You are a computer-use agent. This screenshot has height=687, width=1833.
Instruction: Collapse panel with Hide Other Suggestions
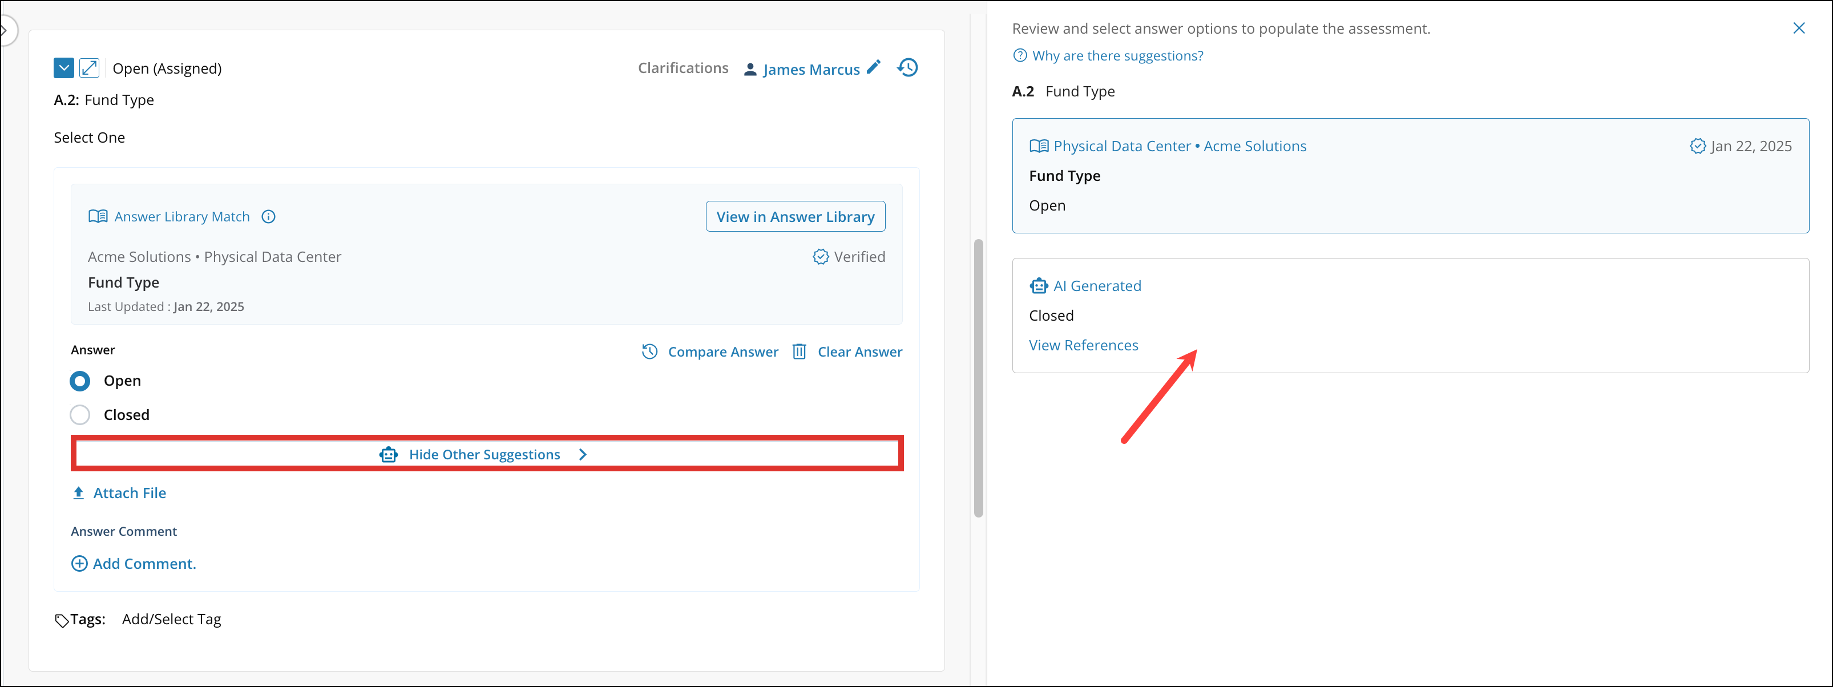[484, 454]
